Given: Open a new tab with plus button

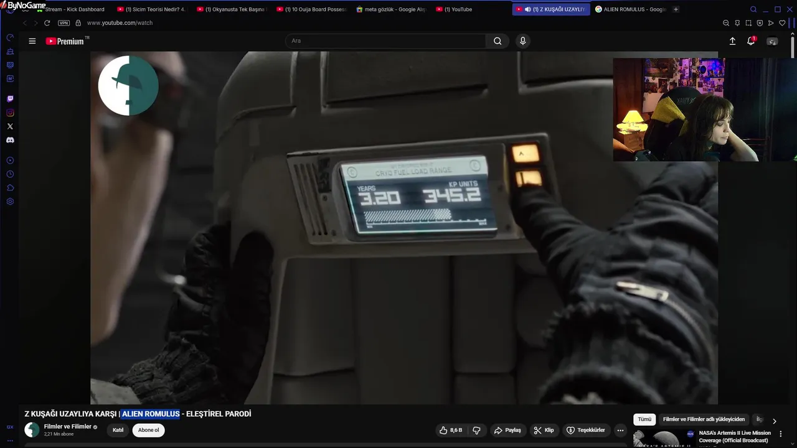Looking at the screenshot, I should tap(676, 9).
